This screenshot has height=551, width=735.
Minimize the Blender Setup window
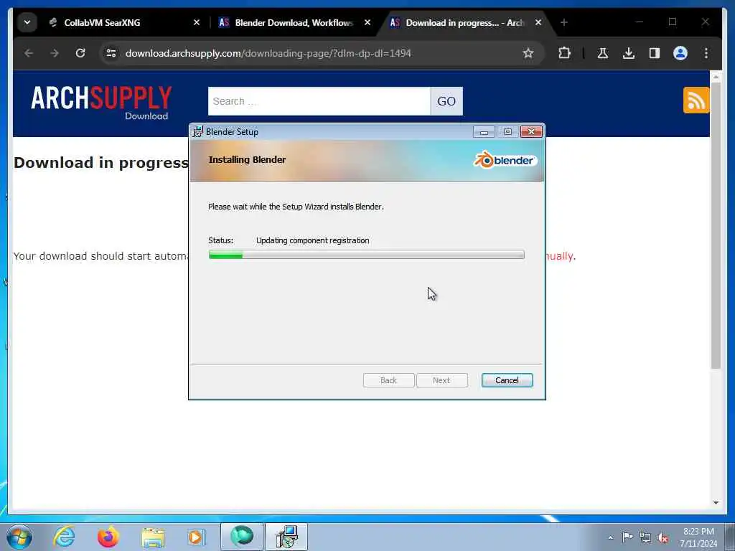[484, 132]
